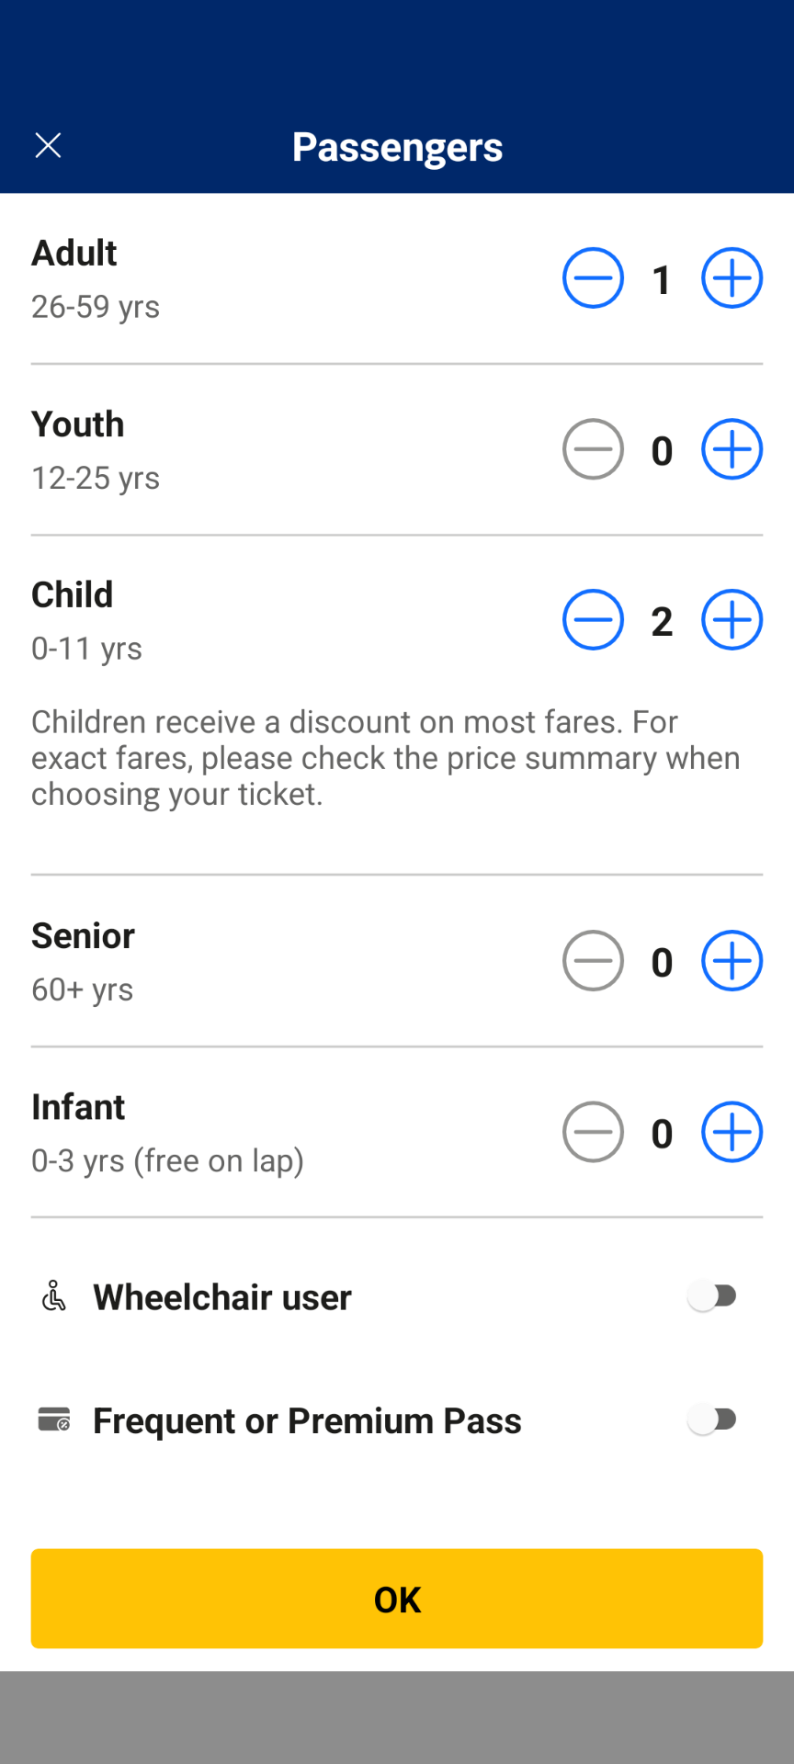Tap the Adult count number
Screen dimensions: 794x1764
coord(662,279)
